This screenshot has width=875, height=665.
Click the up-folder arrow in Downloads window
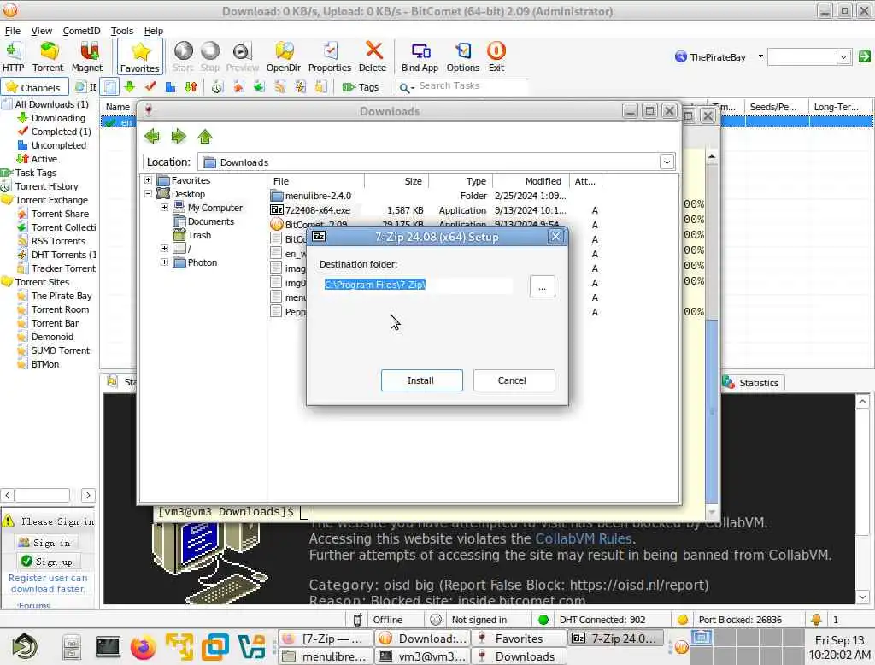205,136
